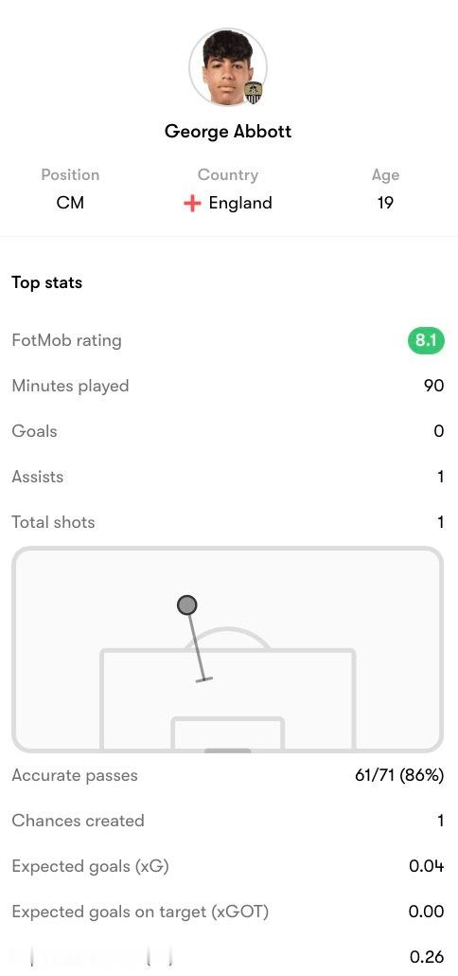
Task: Click the six-yard box on the shot map
Action: (228, 733)
